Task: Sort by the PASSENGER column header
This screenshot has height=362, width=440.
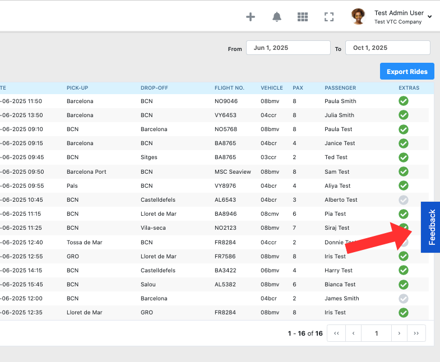Action: pos(340,88)
